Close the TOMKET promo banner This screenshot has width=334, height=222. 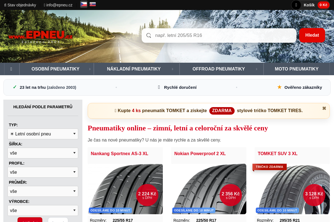324,108
